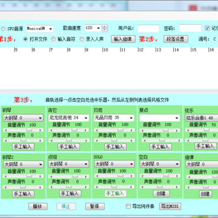Image resolution: width=218 pixels, height=218 pixels.
Task: Click 手工输入 under the 钢琴2 track
Action: [23, 194]
